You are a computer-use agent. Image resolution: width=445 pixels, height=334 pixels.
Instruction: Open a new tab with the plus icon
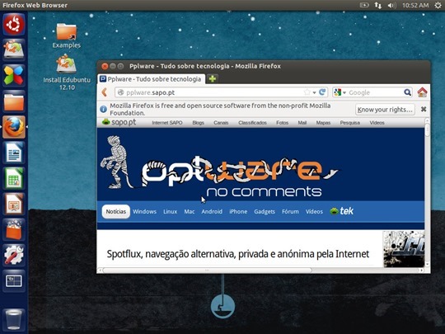(213, 78)
